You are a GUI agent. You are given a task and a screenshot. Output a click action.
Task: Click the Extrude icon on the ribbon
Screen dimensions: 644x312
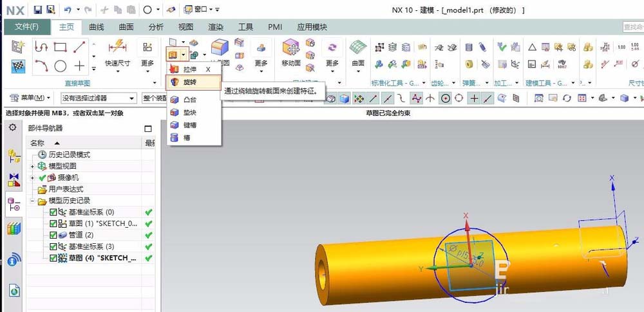[172, 54]
